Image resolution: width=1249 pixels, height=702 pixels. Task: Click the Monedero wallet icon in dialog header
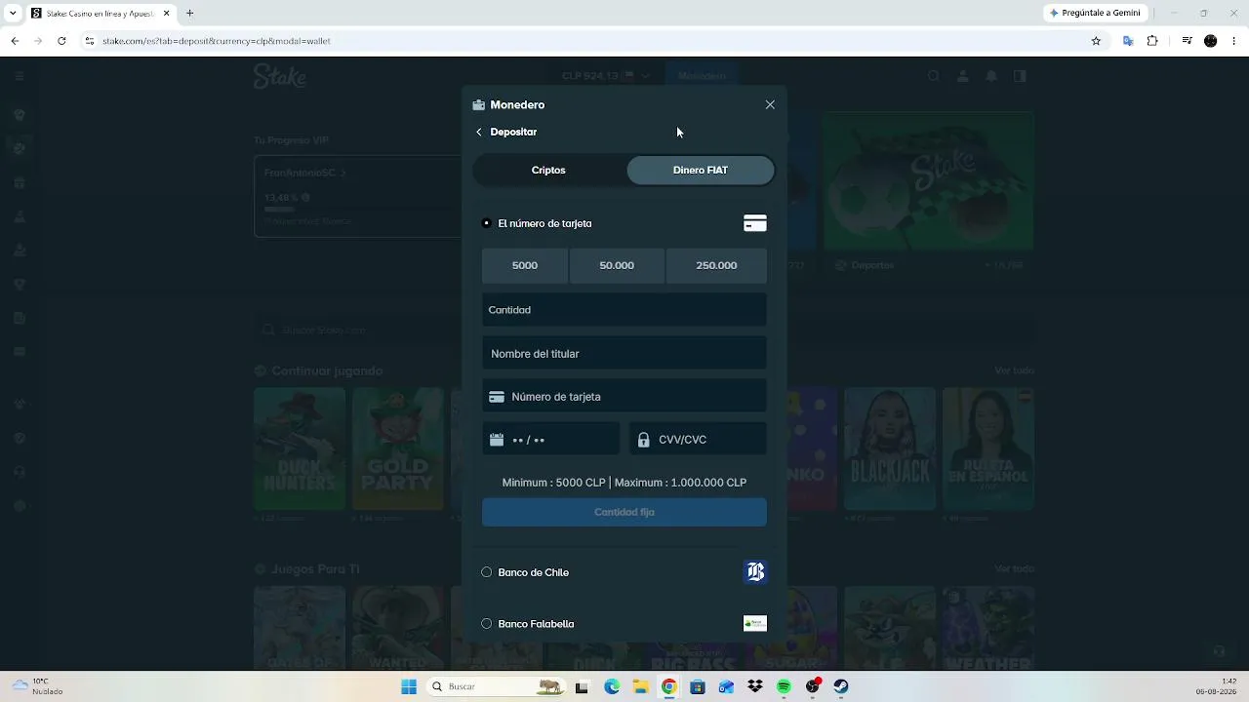479,105
